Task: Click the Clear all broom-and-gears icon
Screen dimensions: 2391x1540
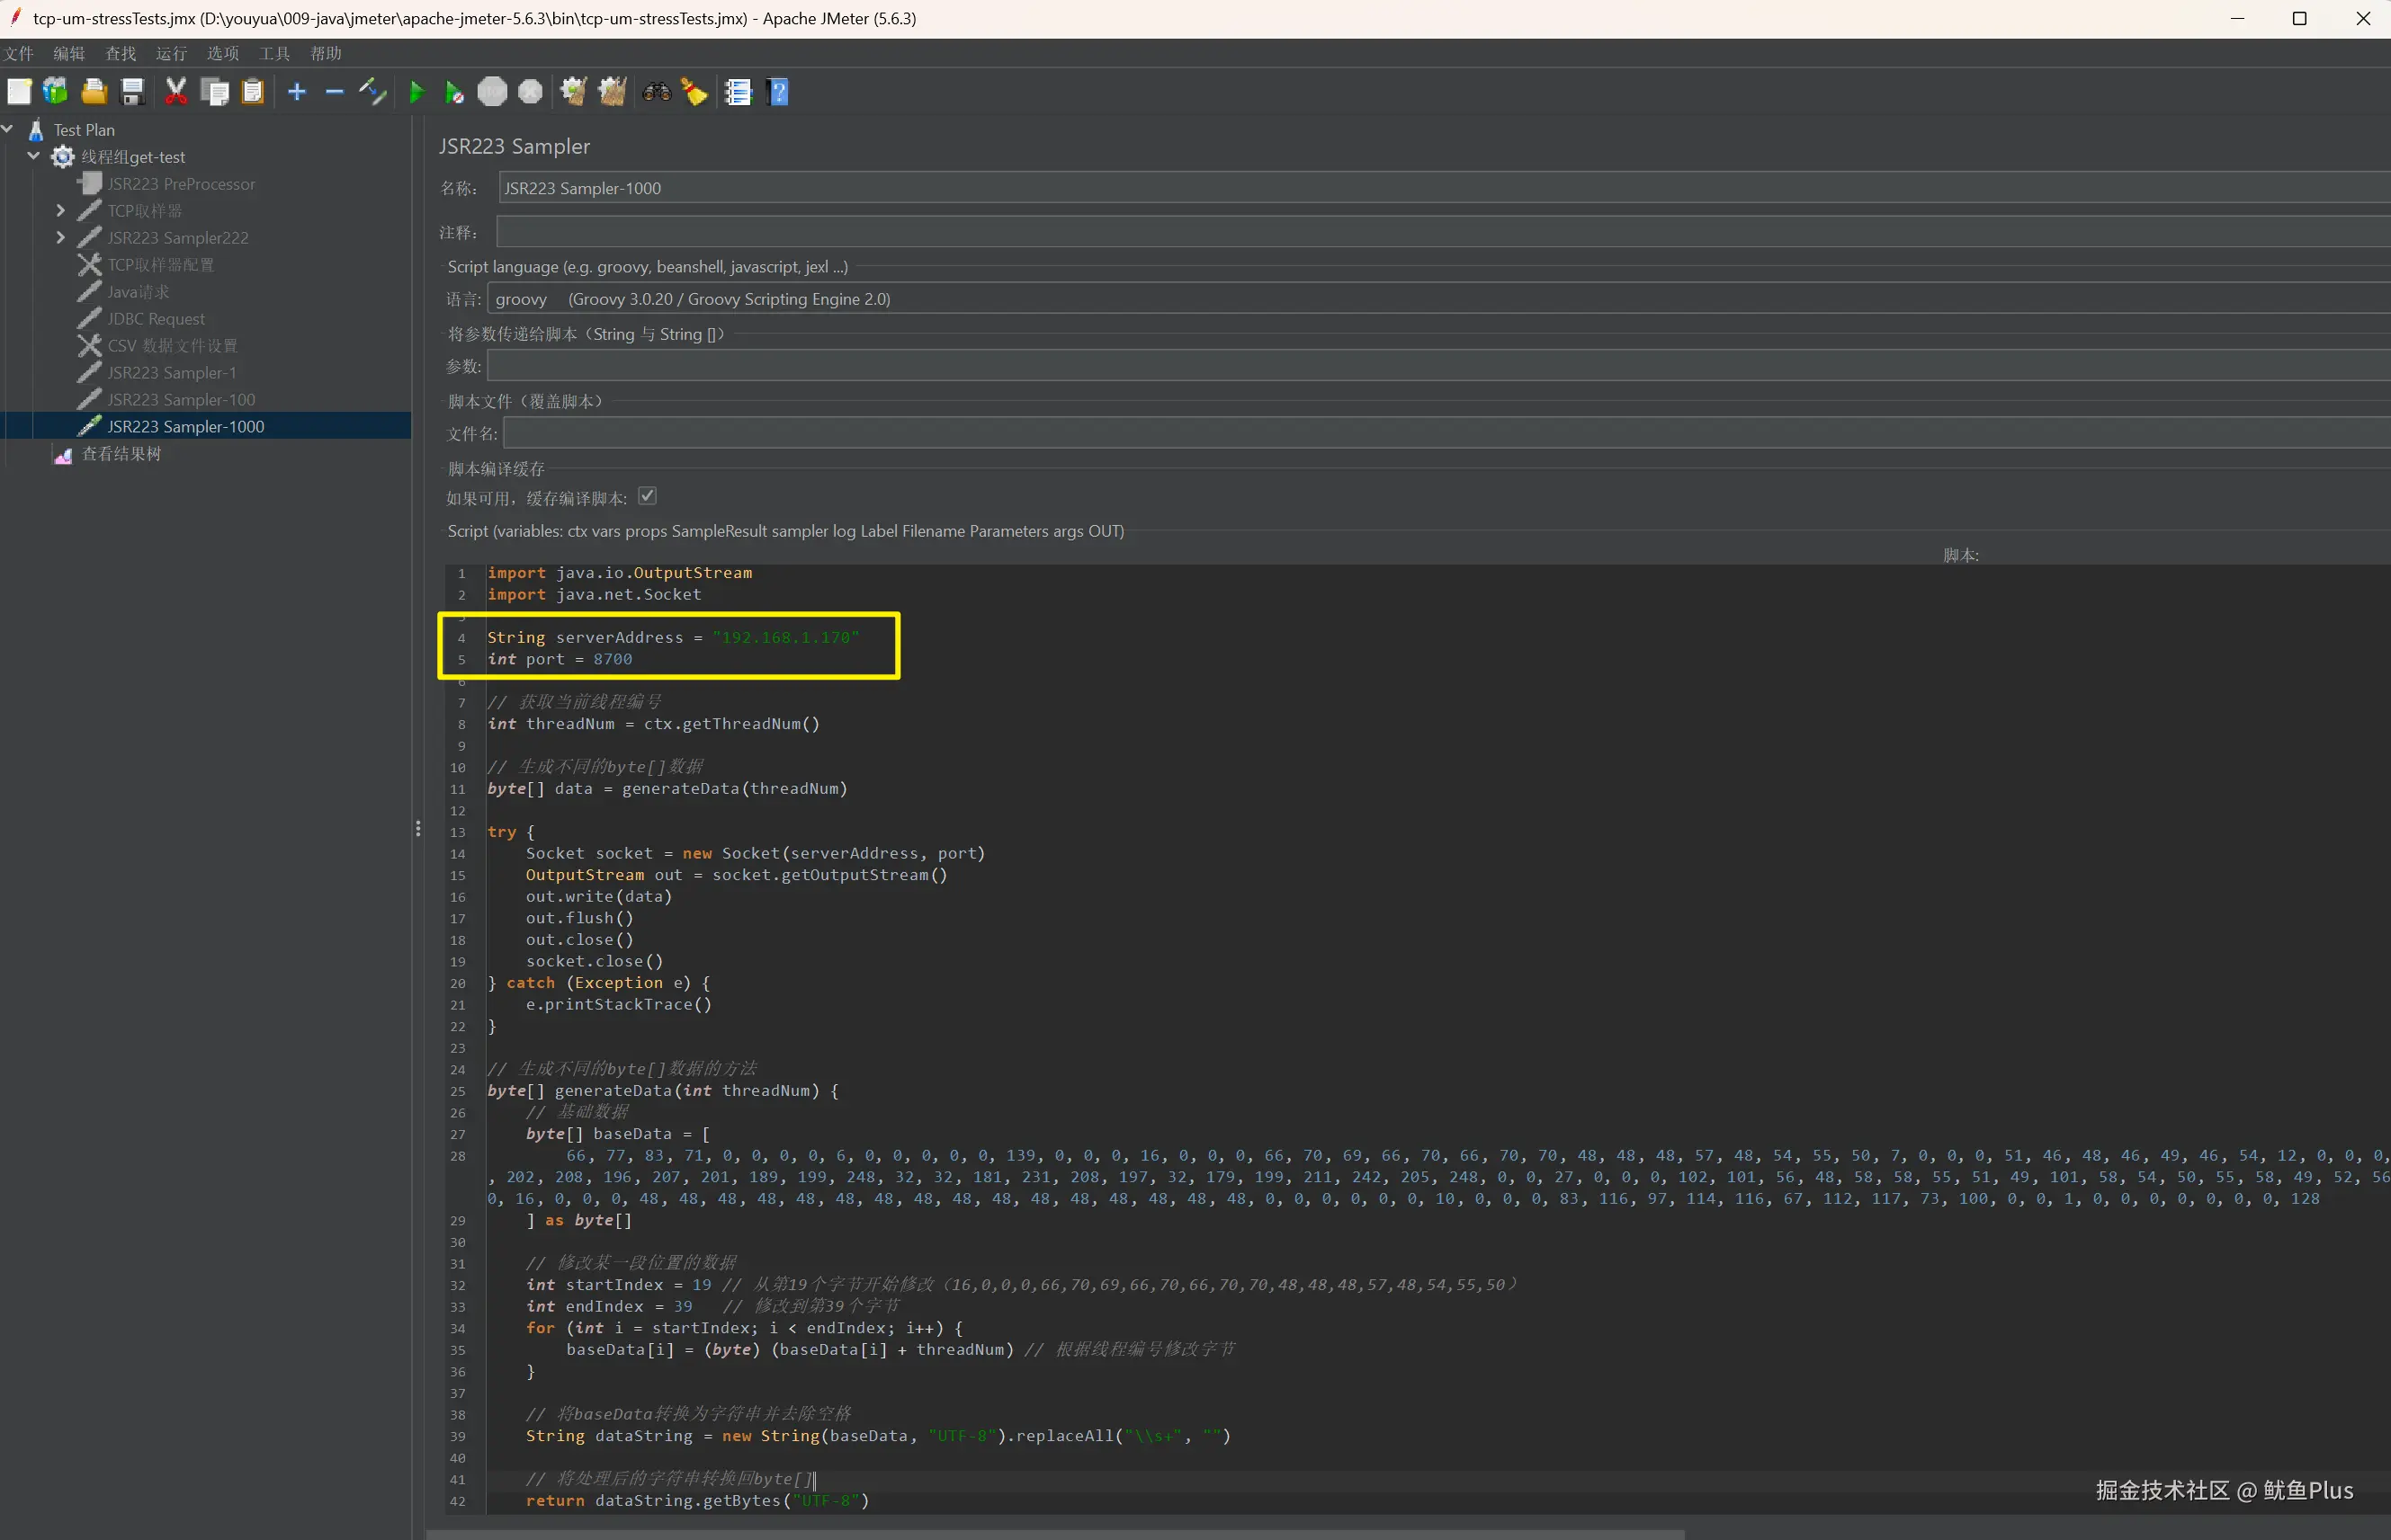Action: [x=613, y=93]
